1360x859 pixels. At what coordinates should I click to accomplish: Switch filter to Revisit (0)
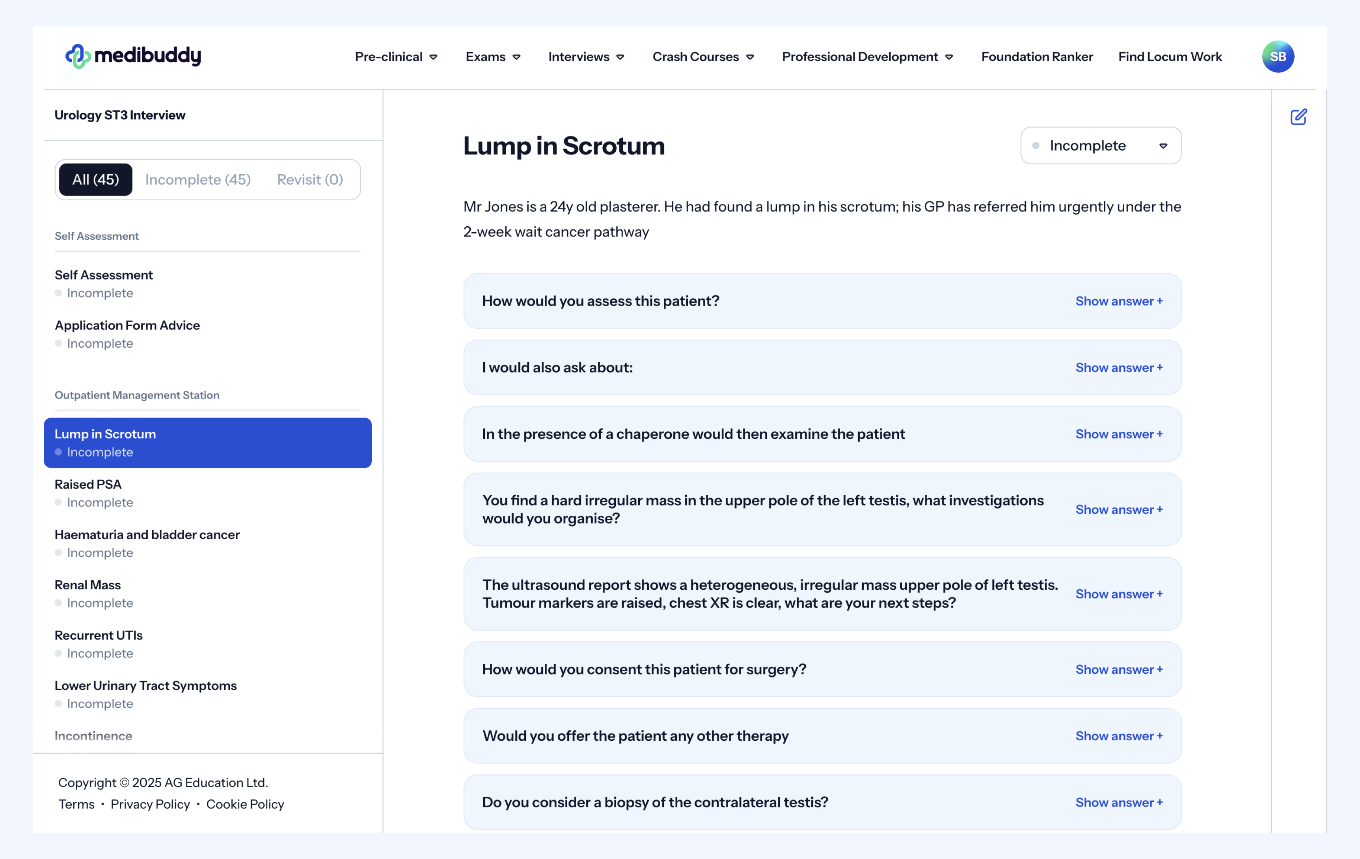pyautogui.click(x=309, y=180)
